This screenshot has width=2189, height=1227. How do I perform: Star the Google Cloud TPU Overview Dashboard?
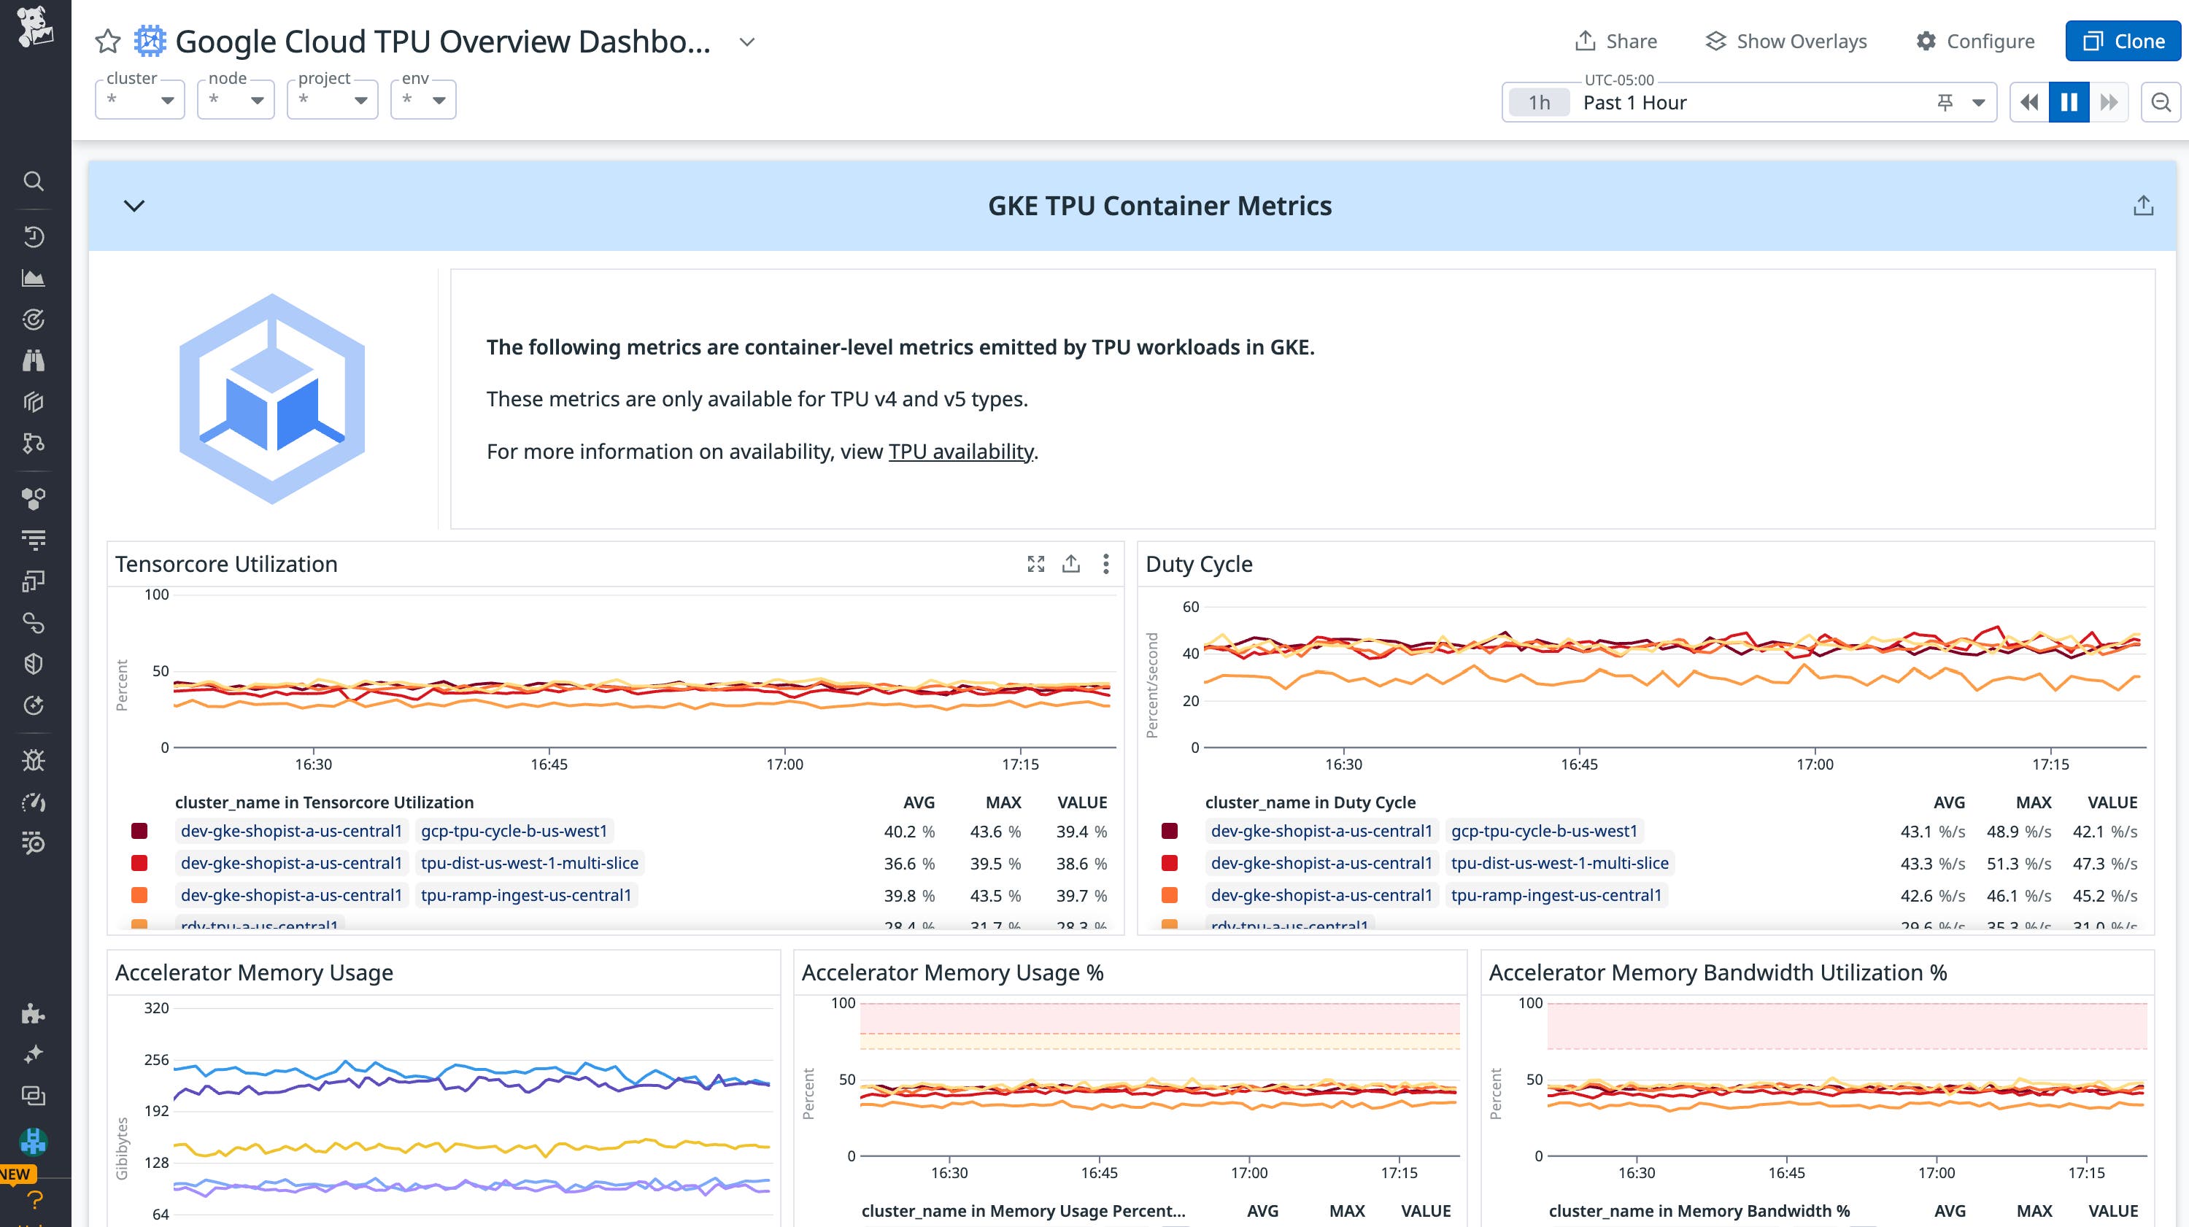tap(107, 41)
